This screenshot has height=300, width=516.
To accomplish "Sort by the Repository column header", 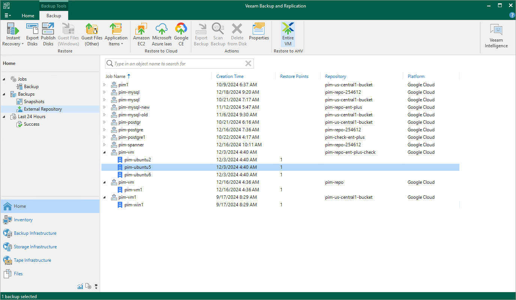I will [336, 76].
